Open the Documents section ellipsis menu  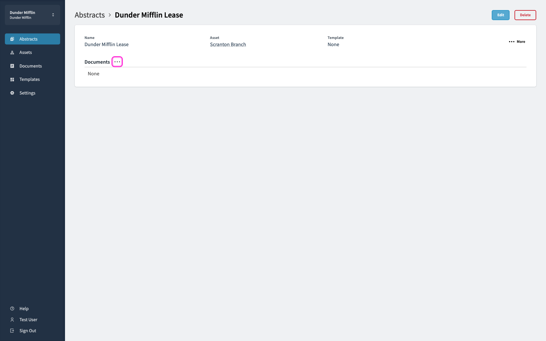pyautogui.click(x=117, y=62)
